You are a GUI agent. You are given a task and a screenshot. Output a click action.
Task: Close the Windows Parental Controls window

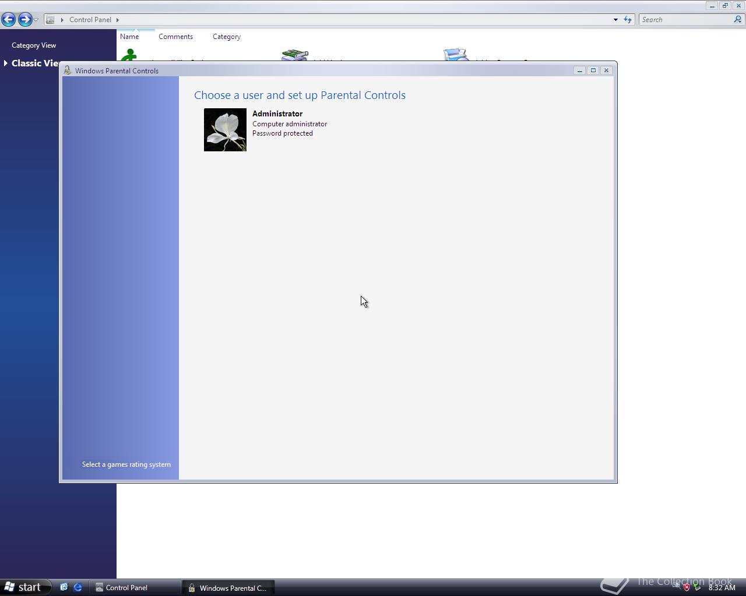pos(606,70)
